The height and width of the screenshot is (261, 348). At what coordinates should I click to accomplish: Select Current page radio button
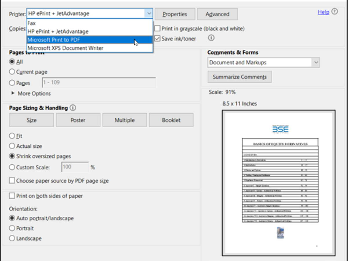(12, 72)
